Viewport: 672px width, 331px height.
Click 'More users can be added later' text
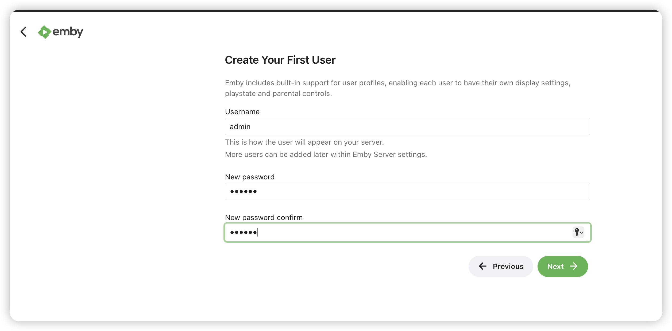pyautogui.click(x=326, y=155)
